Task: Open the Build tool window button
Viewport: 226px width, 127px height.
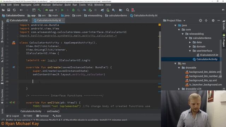Action: coord(57,116)
